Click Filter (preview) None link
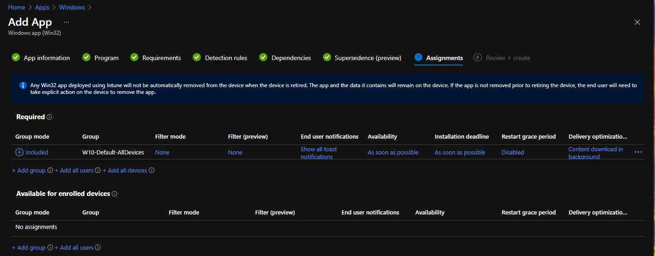The height and width of the screenshot is (256, 655). coord(235,153)
